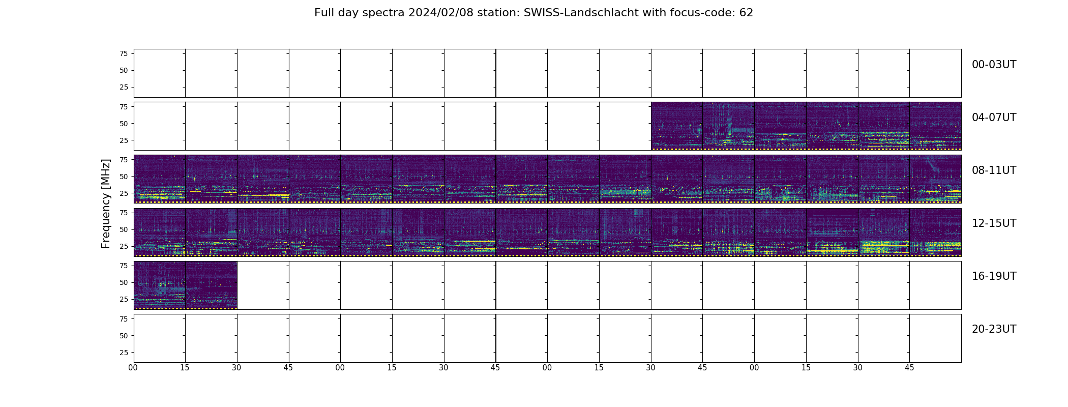Select the 25 tick of the 16-19UT row

coord(124,299)
